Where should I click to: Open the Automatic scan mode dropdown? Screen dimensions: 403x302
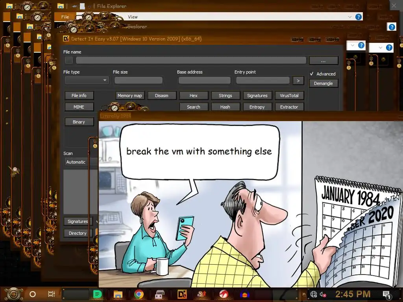(81, 162)
